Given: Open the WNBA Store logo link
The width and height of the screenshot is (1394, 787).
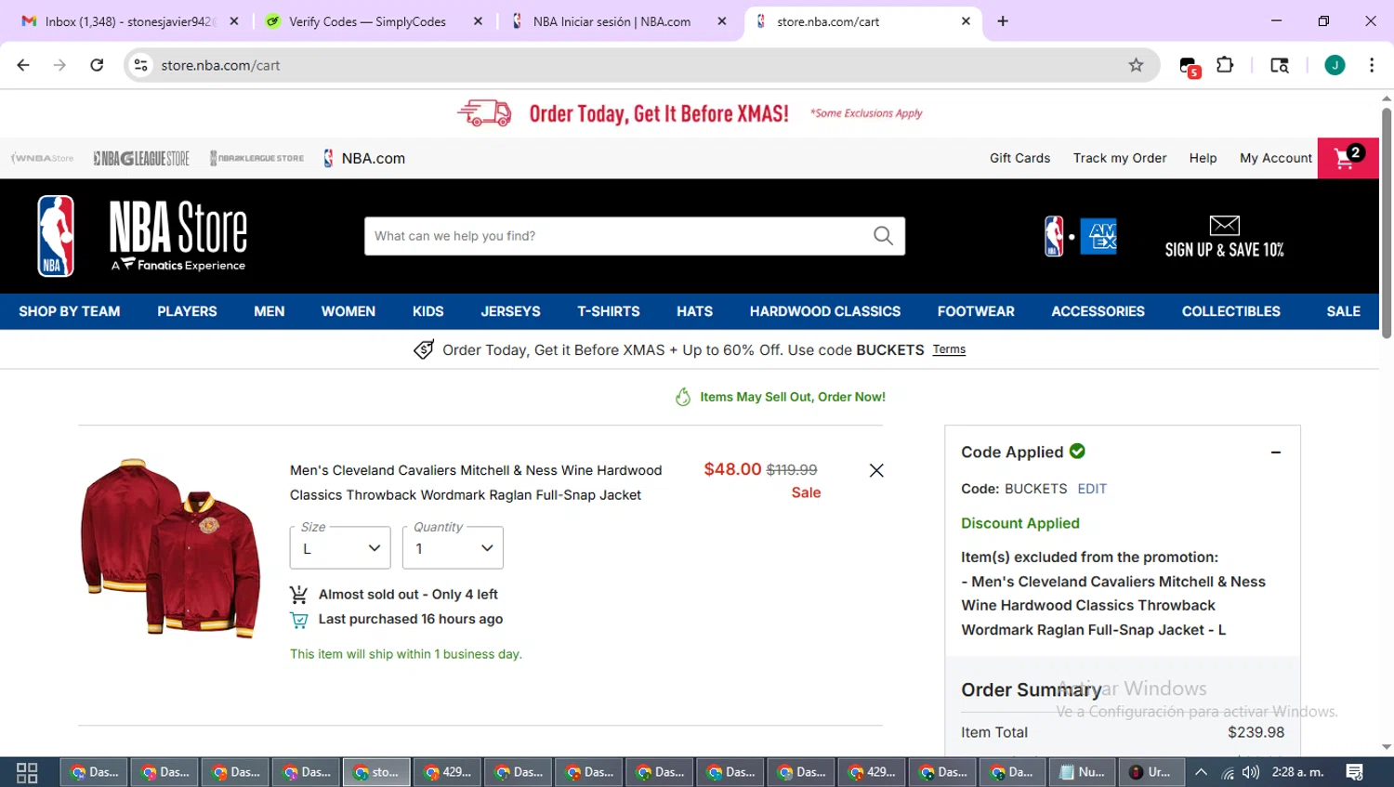Looking at the screenshot, I should point(42,158).
